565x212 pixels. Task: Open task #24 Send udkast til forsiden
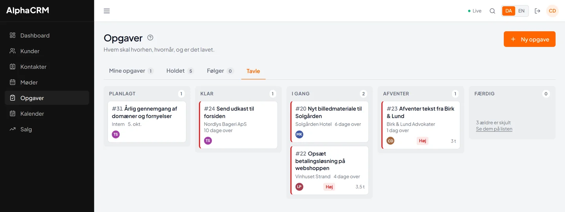238,125
